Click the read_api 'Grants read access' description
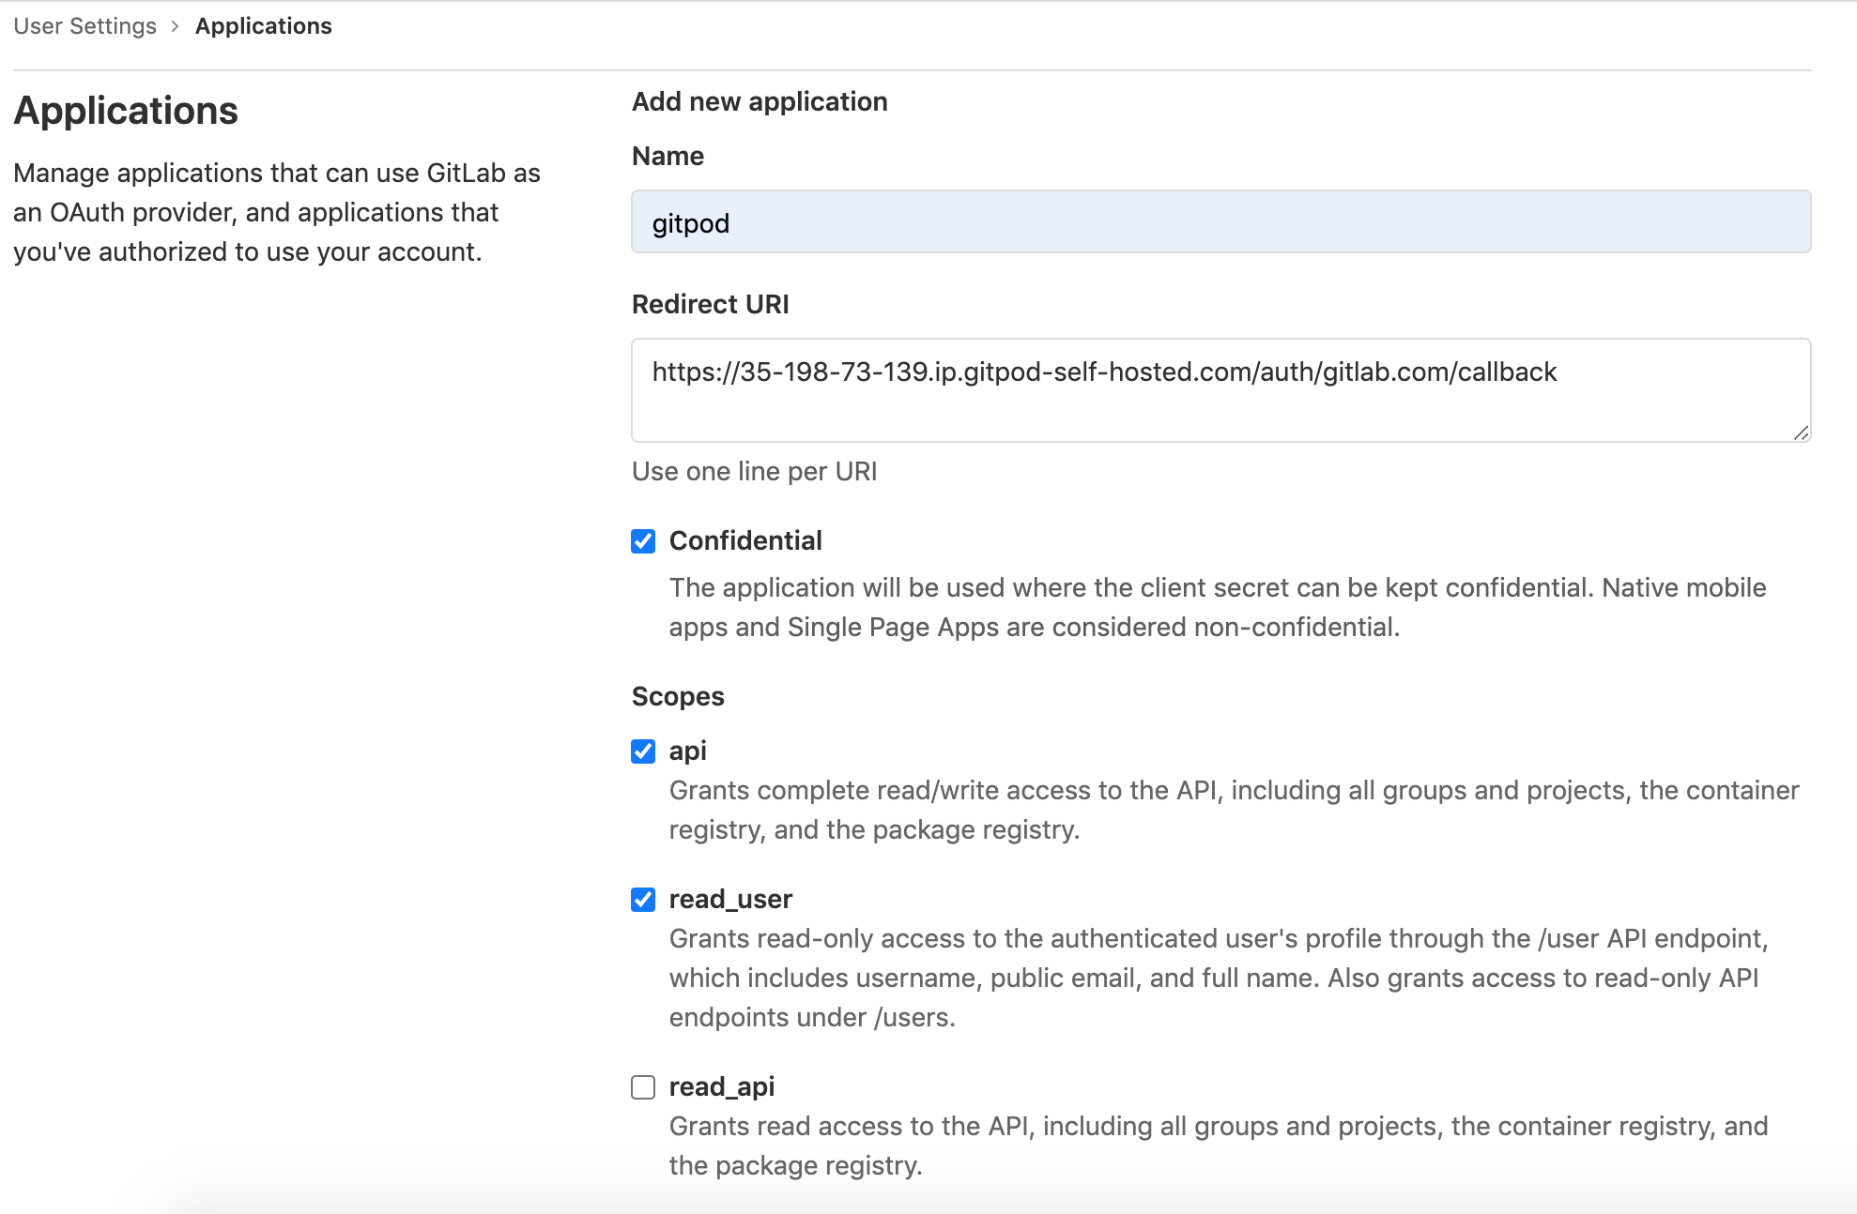This screenshot has height=1214, width=1857. tap(1219, 1146)
